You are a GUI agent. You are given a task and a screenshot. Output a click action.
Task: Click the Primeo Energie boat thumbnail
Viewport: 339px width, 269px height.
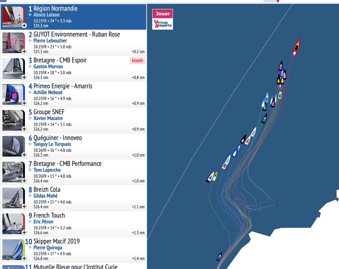13,94
